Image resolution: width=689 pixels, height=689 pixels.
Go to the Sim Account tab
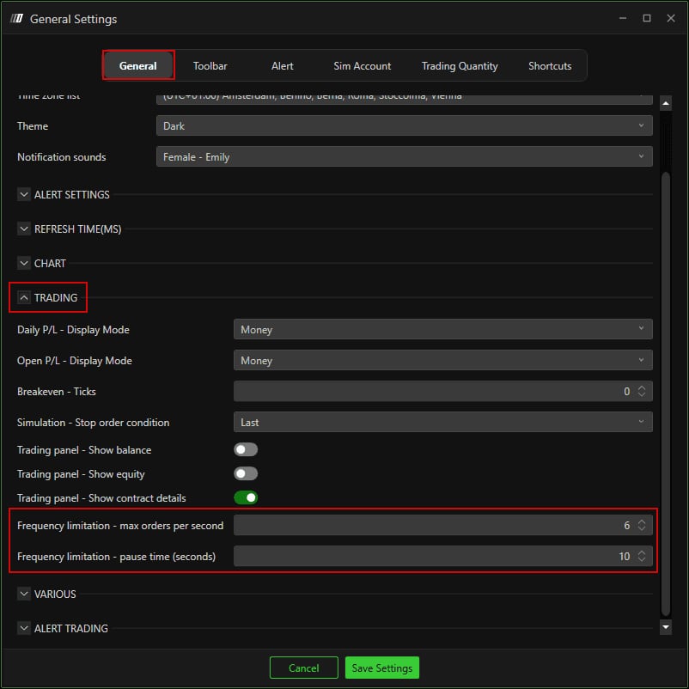pyautogui.click(x=362, y=66)
